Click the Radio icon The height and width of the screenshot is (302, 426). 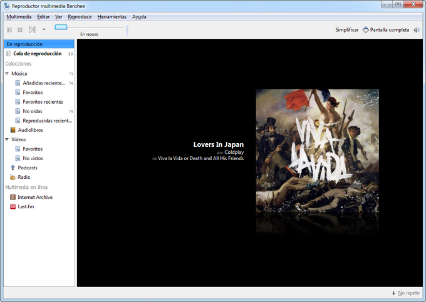point(13,177)
